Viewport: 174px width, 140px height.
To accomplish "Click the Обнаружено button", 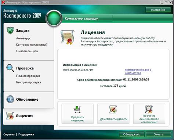I will (x=132, y=134).
